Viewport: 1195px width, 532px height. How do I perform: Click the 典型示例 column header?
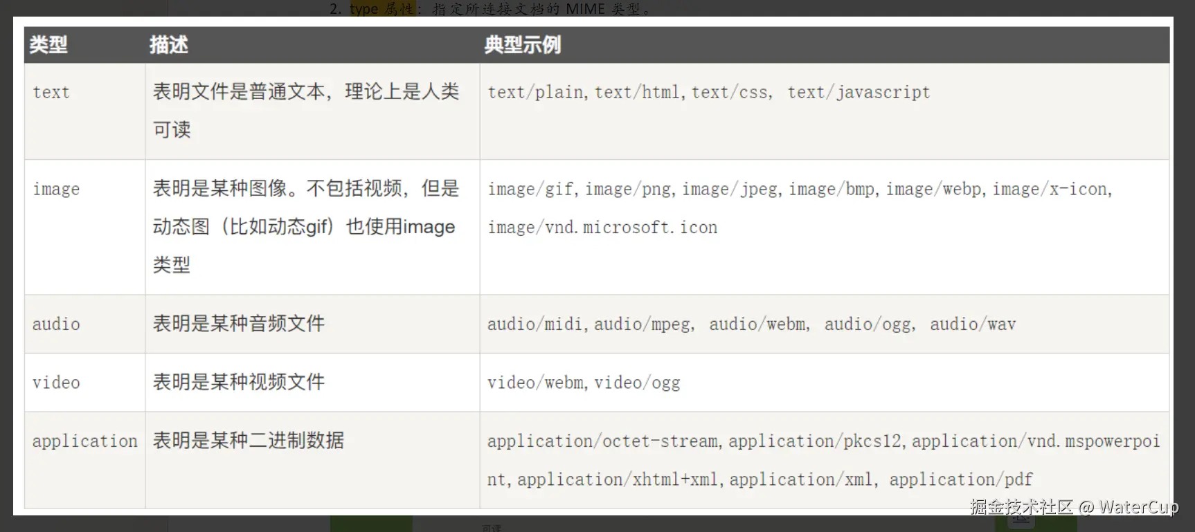click(x=523, y=45)
